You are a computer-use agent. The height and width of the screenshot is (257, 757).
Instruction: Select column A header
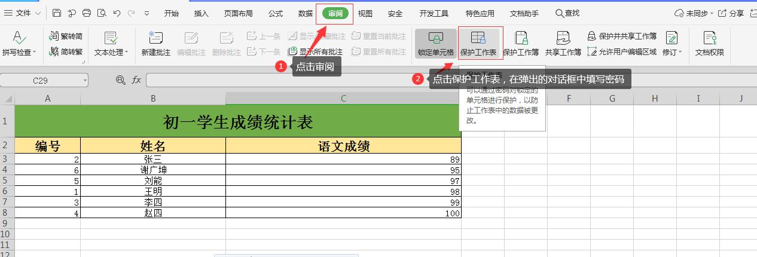coord(47,99)
